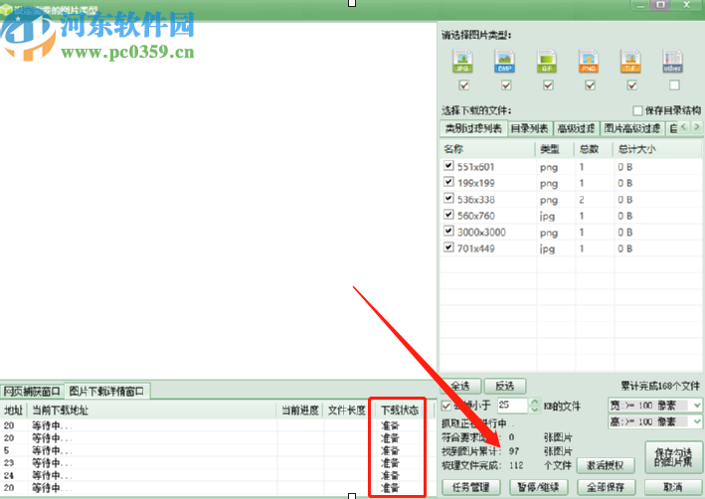Click the download row with address 5
The height and width of the screenshot is (499, 705).
(x=216, y=450)
